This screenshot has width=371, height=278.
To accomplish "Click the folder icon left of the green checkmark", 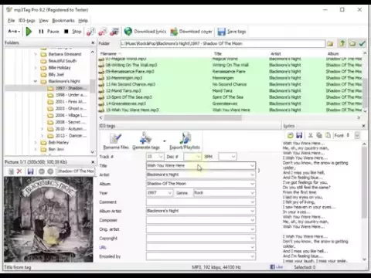I will tap(352, 43).
